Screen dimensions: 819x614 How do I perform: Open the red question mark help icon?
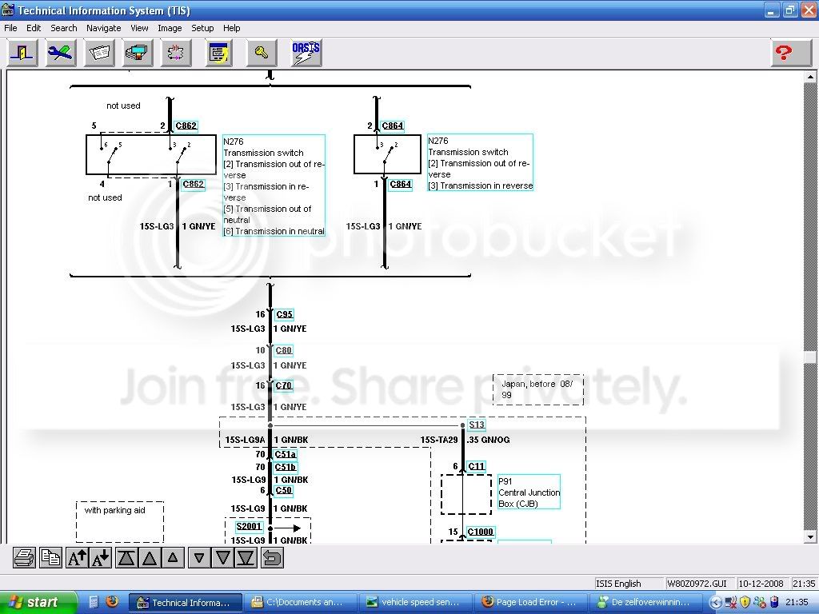click(784, 53)
